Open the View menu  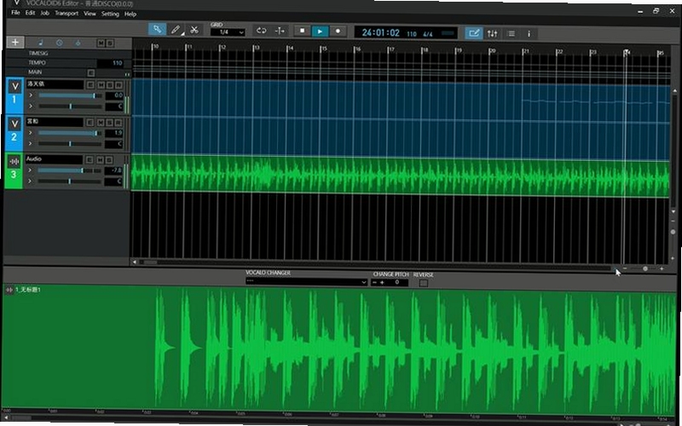[x=90, y=14]
